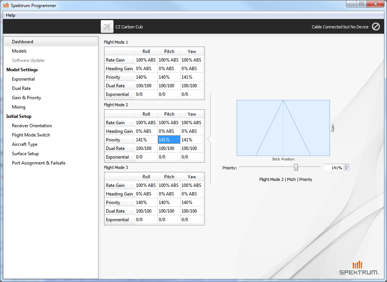Open Flight Mode Switch setup

tap(31, 135)
